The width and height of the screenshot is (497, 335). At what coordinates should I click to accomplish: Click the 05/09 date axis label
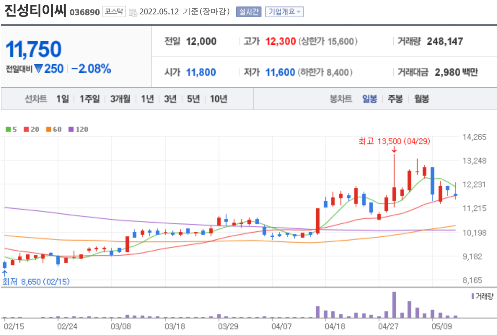click(x=441, y=326)
